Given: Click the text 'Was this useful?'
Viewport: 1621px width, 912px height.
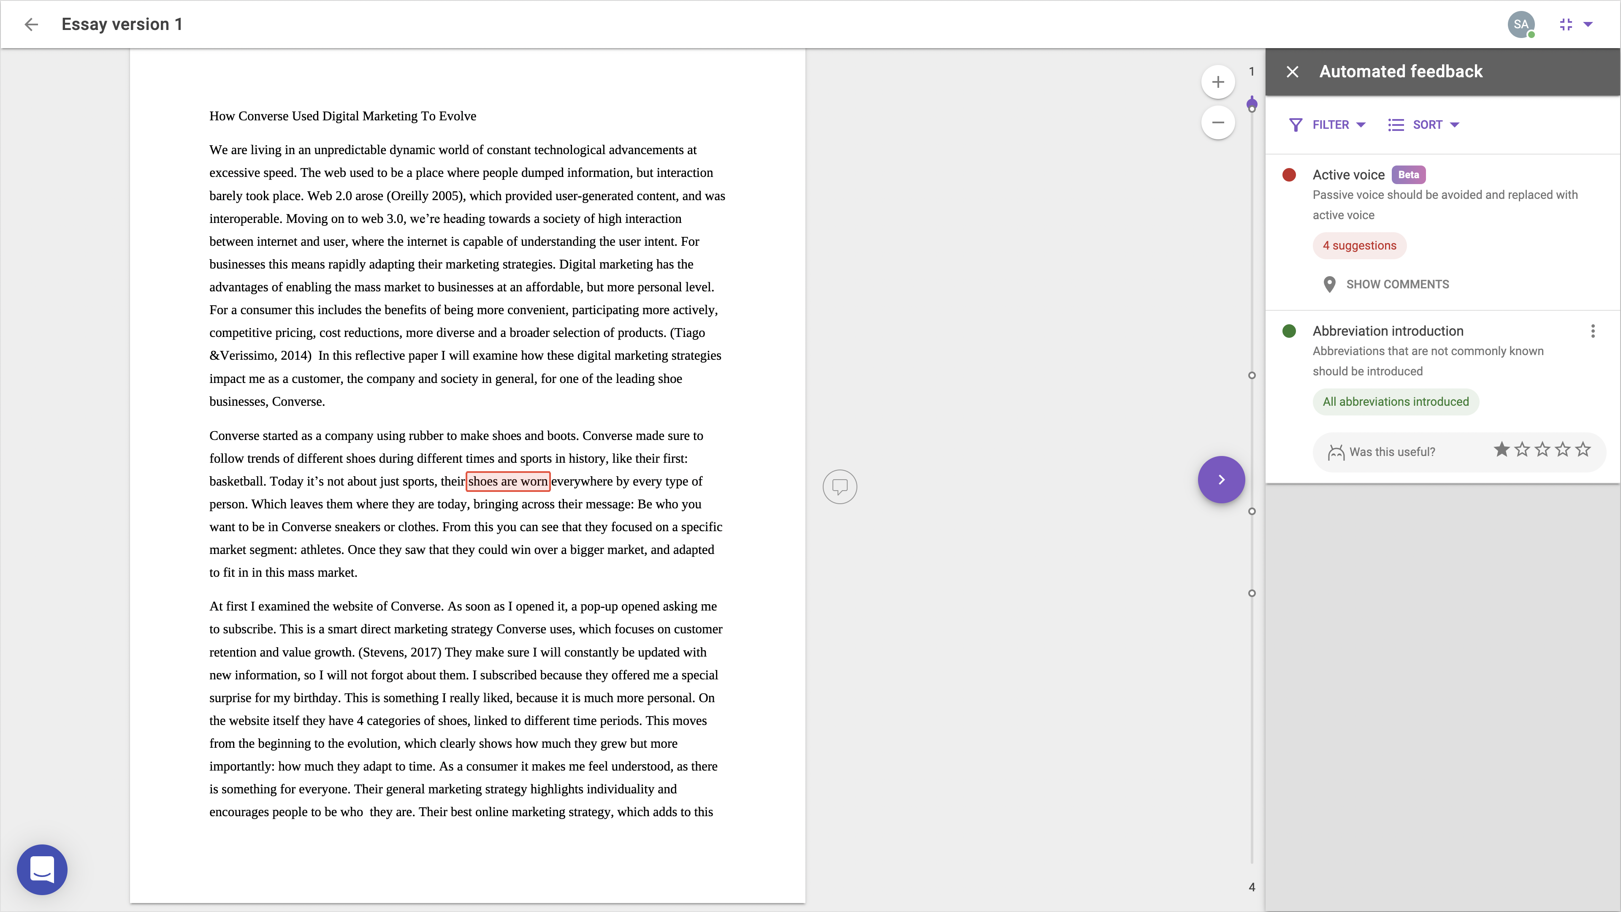Looking at the screenshot, I should (1392, 452).
